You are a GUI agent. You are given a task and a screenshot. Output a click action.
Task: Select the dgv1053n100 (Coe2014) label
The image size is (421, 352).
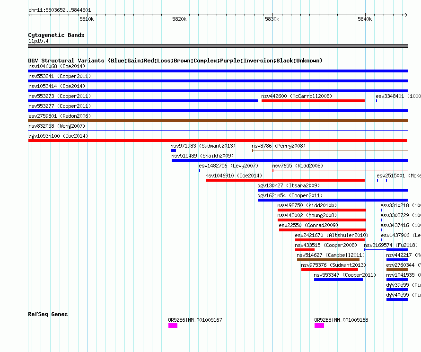pos(58,136)
